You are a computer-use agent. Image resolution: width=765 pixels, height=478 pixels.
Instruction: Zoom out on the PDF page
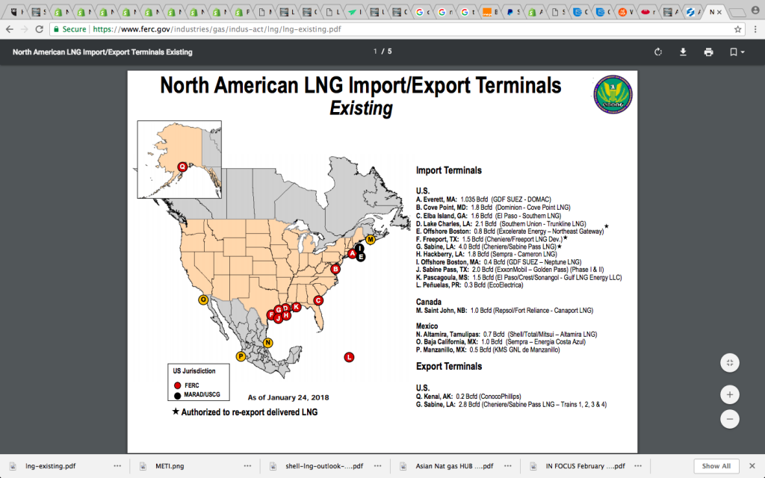pos(729,419)
